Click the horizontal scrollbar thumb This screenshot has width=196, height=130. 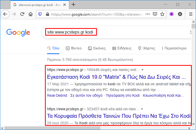coord(52,128)
